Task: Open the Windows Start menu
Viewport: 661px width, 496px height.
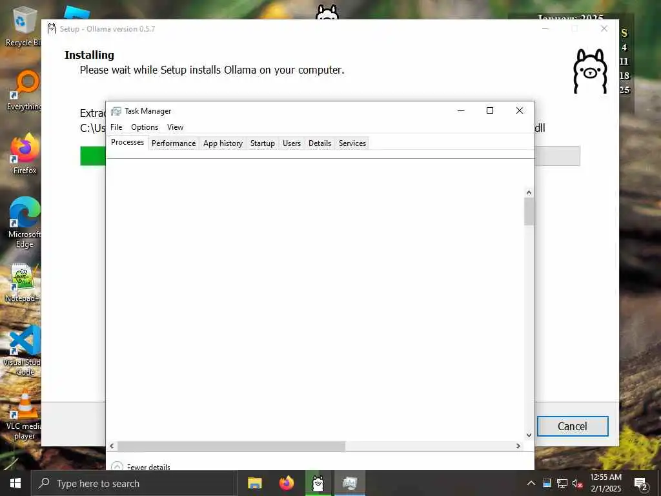Action: (x=15, y=483)
